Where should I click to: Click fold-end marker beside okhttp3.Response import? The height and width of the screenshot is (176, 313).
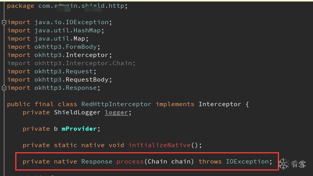(4, 88)
